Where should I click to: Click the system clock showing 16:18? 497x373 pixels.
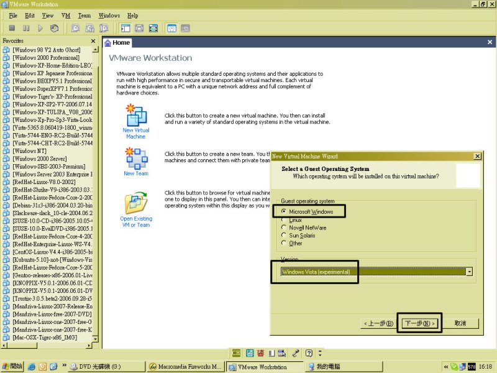(486, 367)
